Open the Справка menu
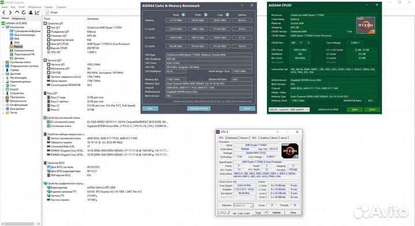The image size is (415, 226). point(61,7)
